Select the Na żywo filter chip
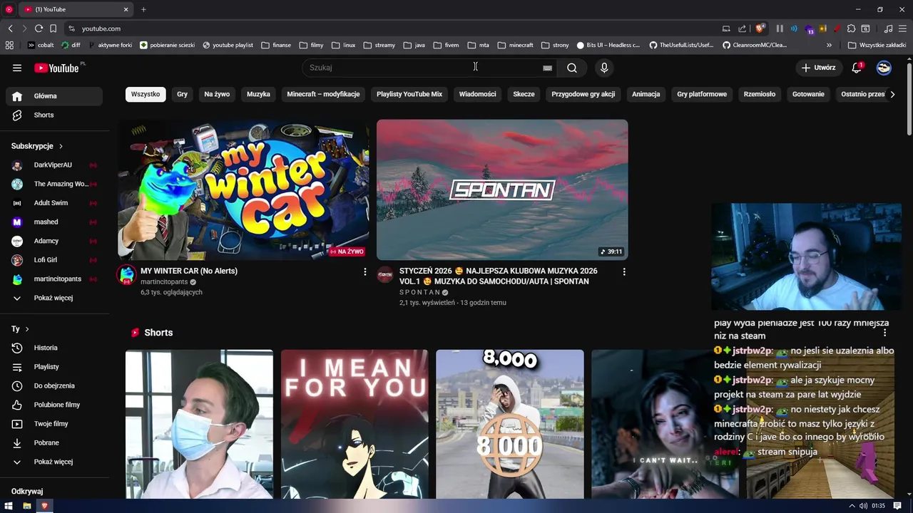The height and width of the screenshot is (513, 913). [x=217, y=94]
